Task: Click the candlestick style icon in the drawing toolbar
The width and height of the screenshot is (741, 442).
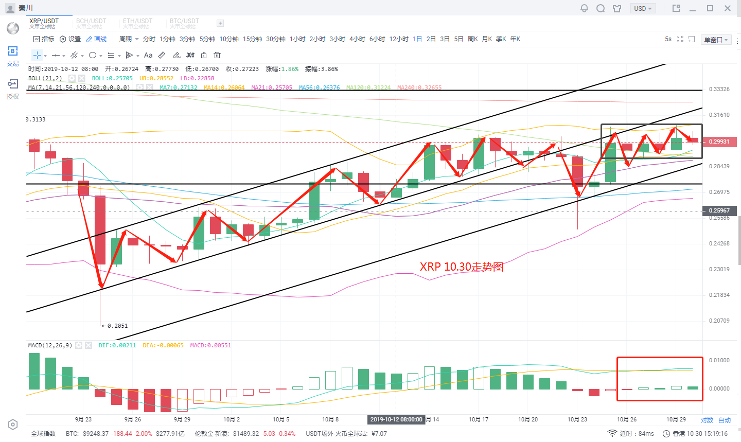Action: click(x=190, y=55)
